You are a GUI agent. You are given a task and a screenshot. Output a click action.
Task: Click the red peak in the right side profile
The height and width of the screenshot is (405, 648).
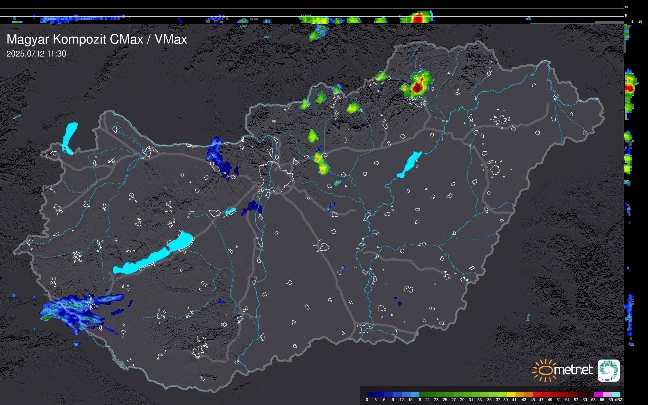(629, 88)
